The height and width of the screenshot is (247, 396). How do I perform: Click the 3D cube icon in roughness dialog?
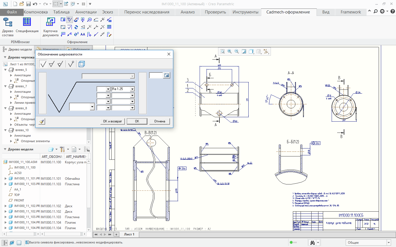pyautogui.click(x=81, y=64)
